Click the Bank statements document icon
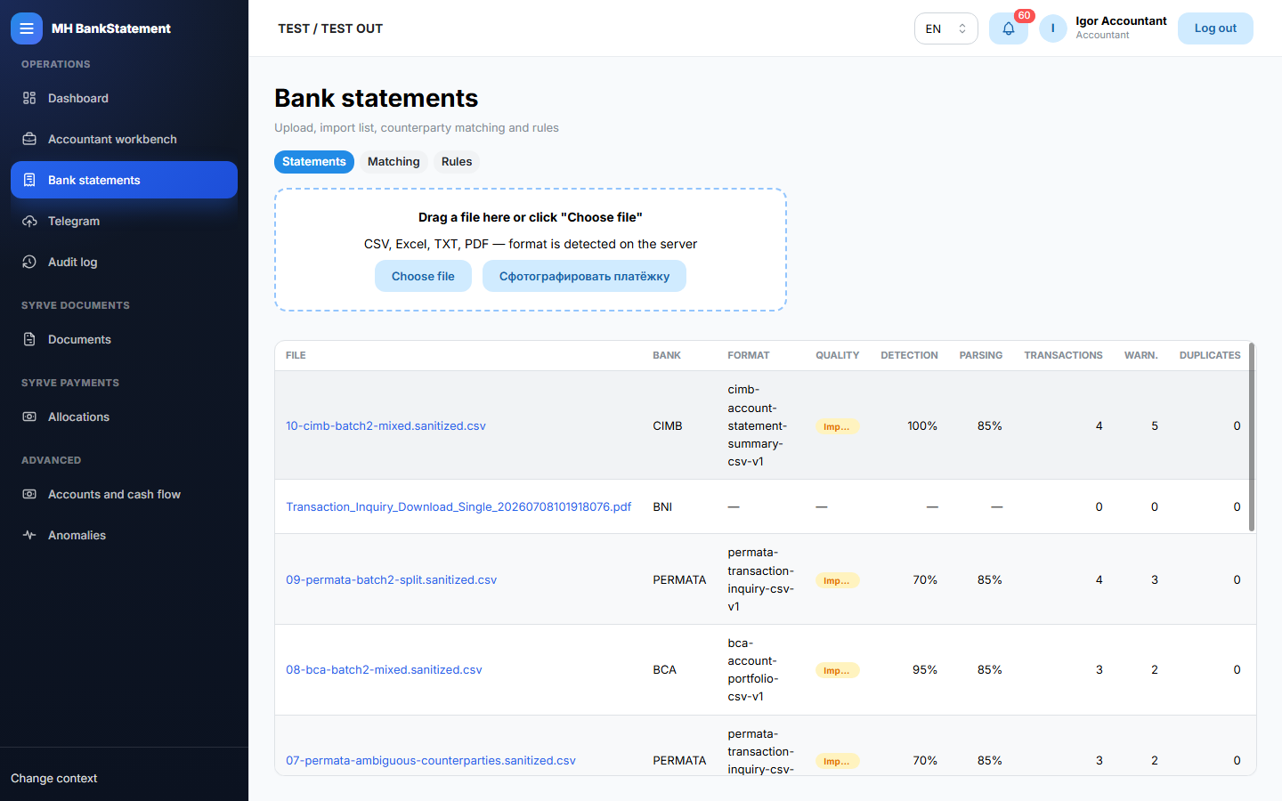The height and width of the screenshot is (801, 1282). point(29,180)
